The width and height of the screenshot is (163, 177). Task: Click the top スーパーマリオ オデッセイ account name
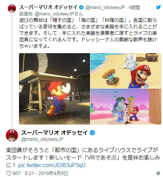point(48,7)
